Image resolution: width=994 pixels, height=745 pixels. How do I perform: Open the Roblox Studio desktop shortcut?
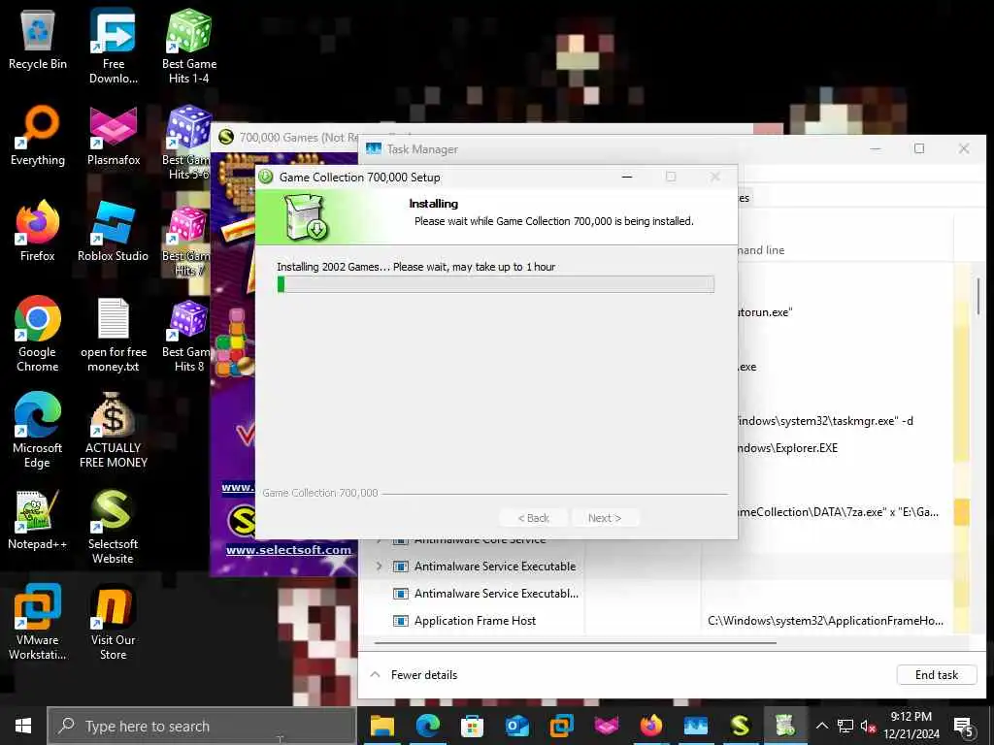point(113,231)
